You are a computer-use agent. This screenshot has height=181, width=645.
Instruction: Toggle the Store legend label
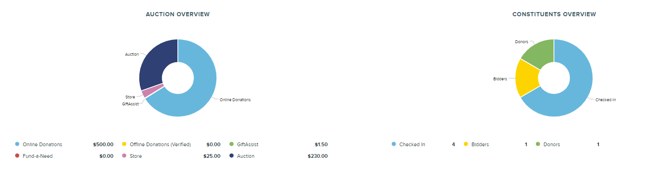click(x=136, y=156)
